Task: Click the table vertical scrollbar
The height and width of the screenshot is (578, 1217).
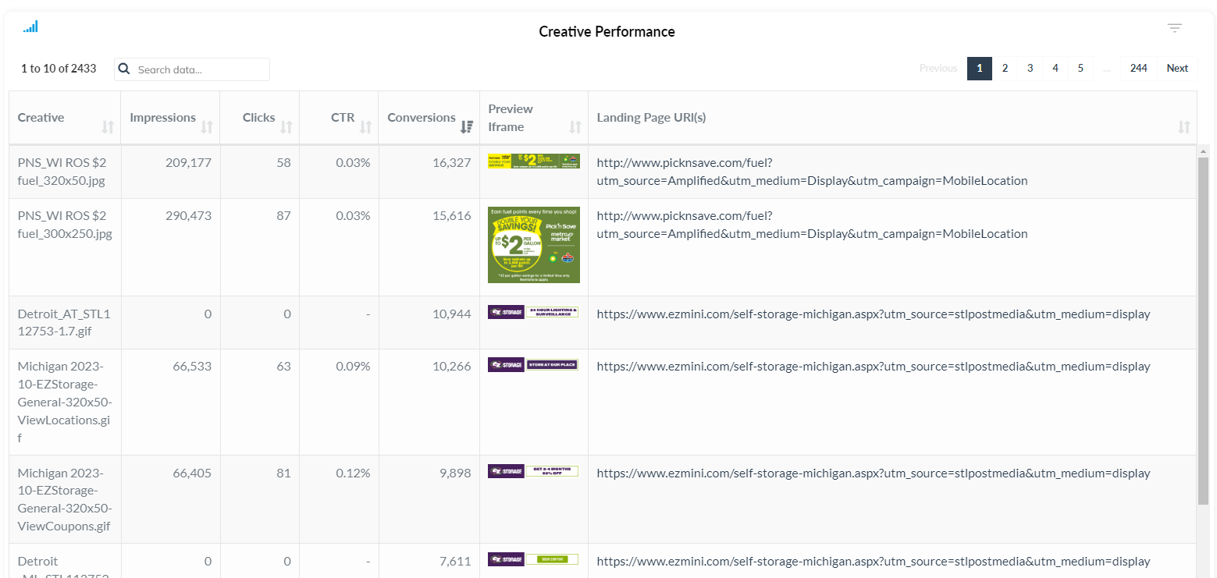Action: coord(1203,328)
